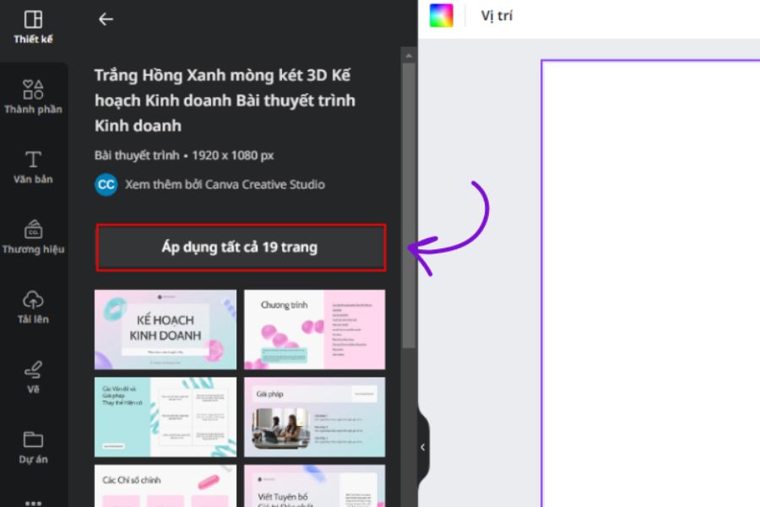Open the Vị trí position menu
Screen dimensions: 760x507
497,16
